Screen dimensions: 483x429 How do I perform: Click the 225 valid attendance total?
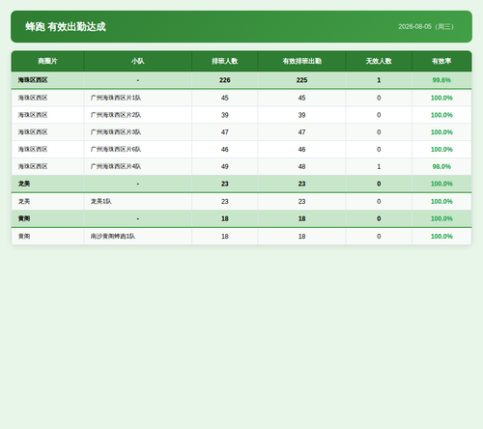(301, 80)
